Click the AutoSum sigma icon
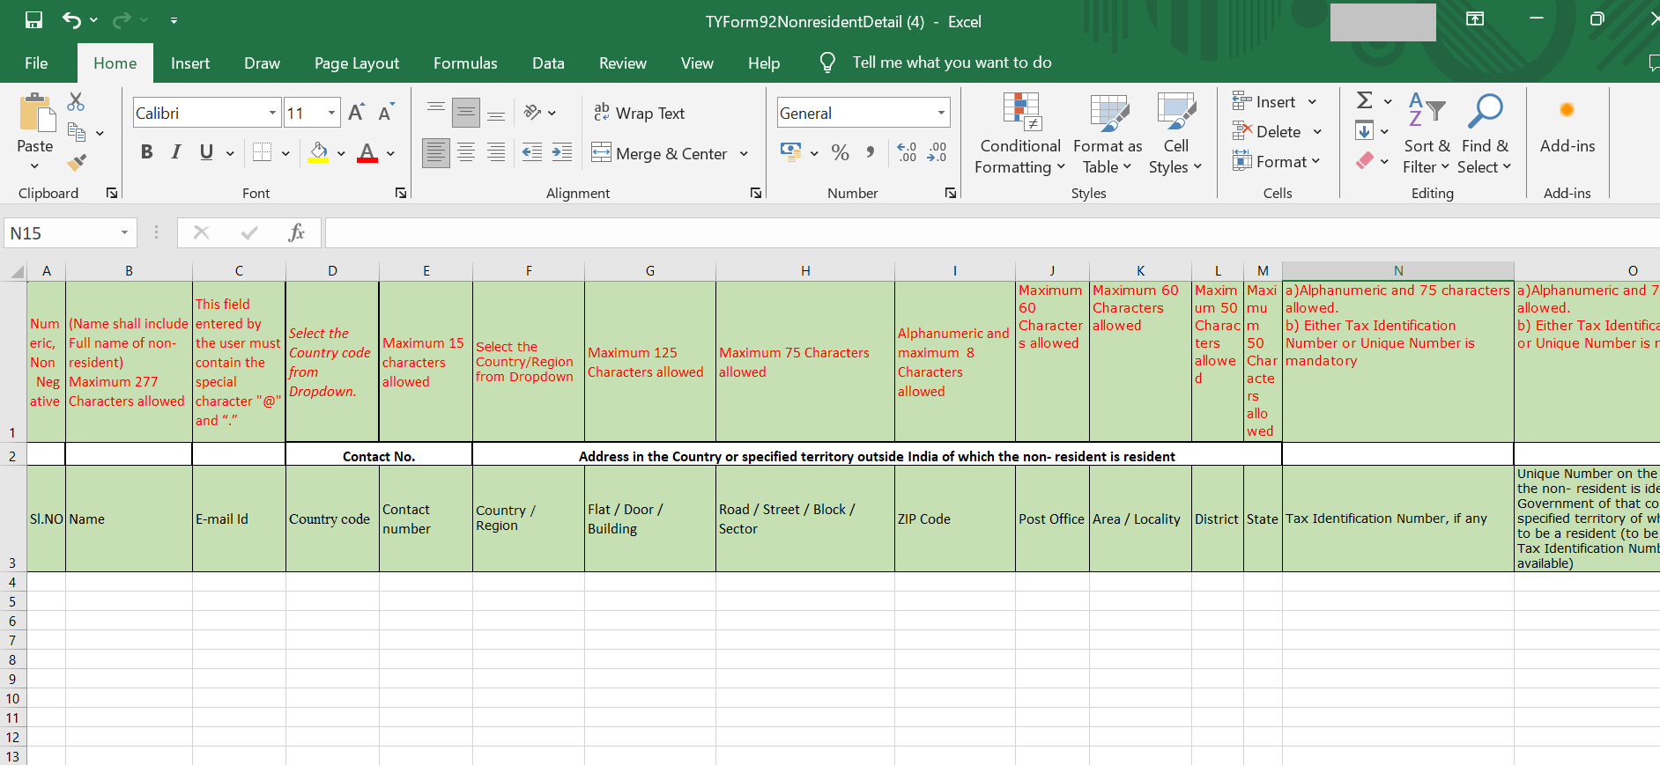Screen dimensions: 1660x765 pos(1364,101)
